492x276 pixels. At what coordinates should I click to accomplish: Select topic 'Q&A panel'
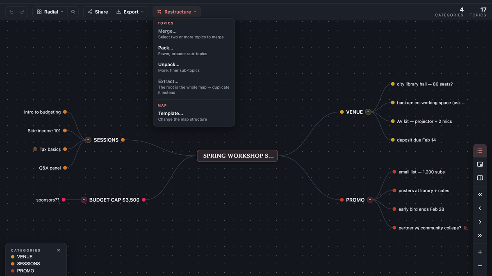click(50, 168)
